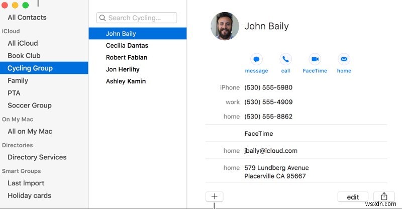Click the plus add-field button
Screen dimensions: 402x209
click(x=215, y=196)
